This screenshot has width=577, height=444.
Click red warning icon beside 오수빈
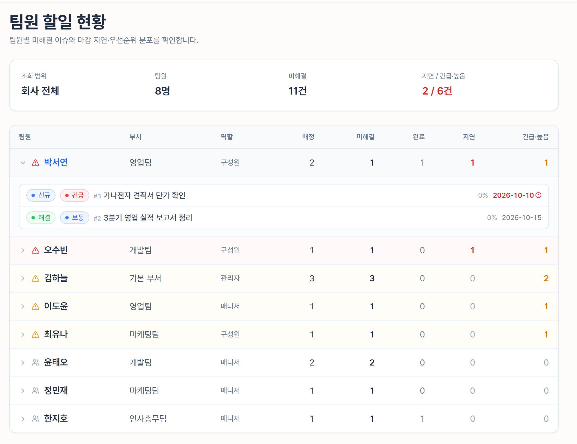pyautogui.click(x=35, y=250)
